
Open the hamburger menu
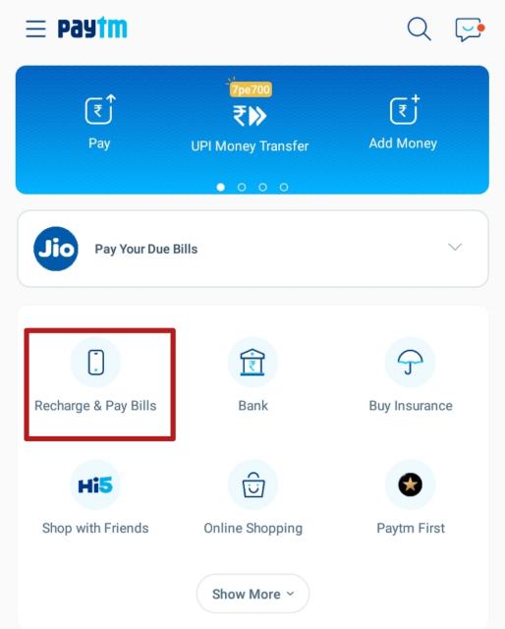coord(35,29)
